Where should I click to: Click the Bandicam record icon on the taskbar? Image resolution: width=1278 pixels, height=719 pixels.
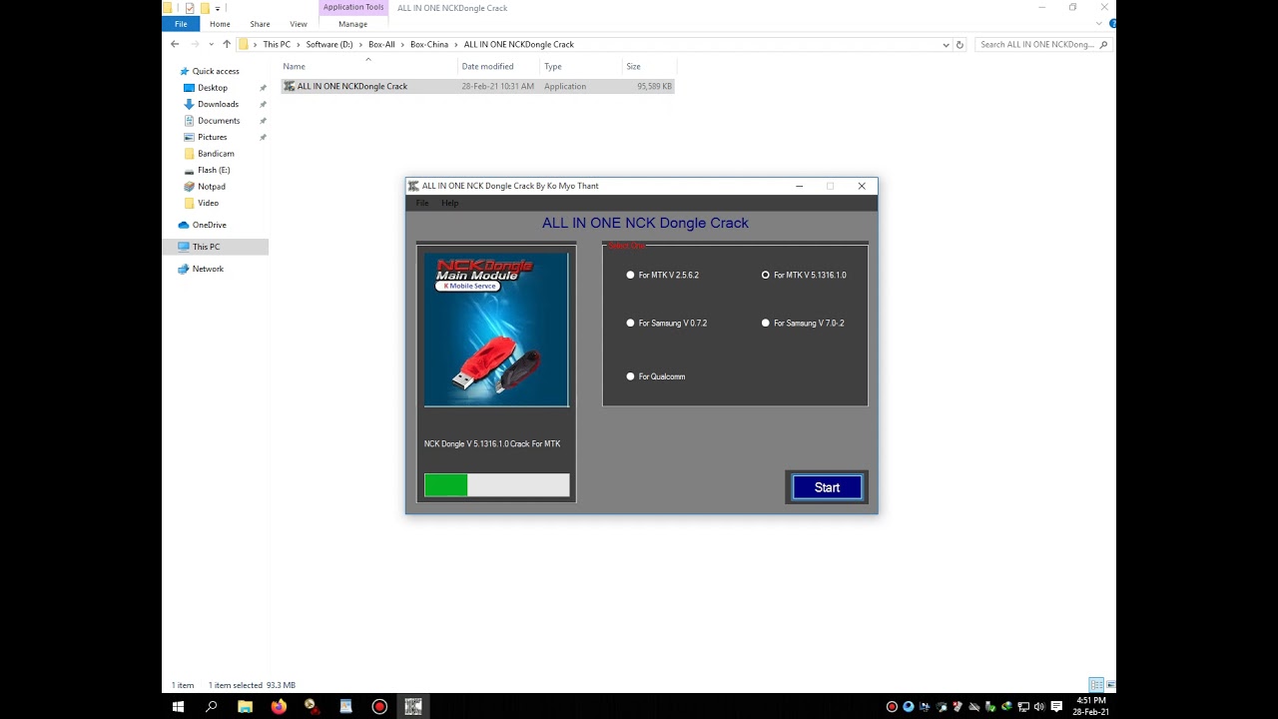[x=379, y=706]
